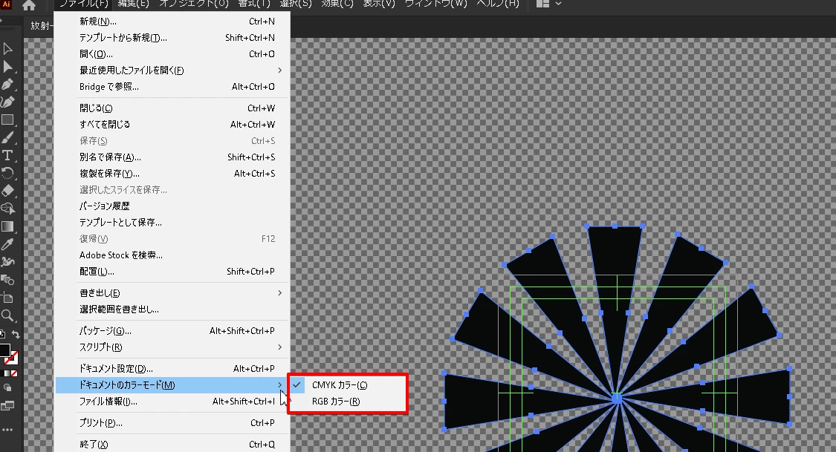
Task: Choose プリント(P)... menu entry
Action: point(172,423)
